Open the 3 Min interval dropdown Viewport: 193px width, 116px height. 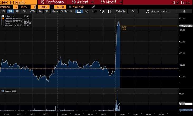coord(67,11)
